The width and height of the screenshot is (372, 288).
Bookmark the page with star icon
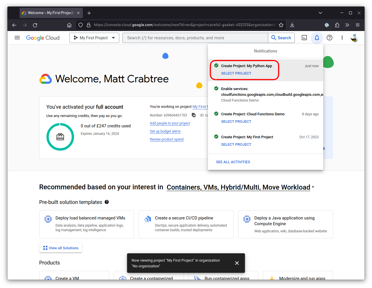(x=281, y=25)
